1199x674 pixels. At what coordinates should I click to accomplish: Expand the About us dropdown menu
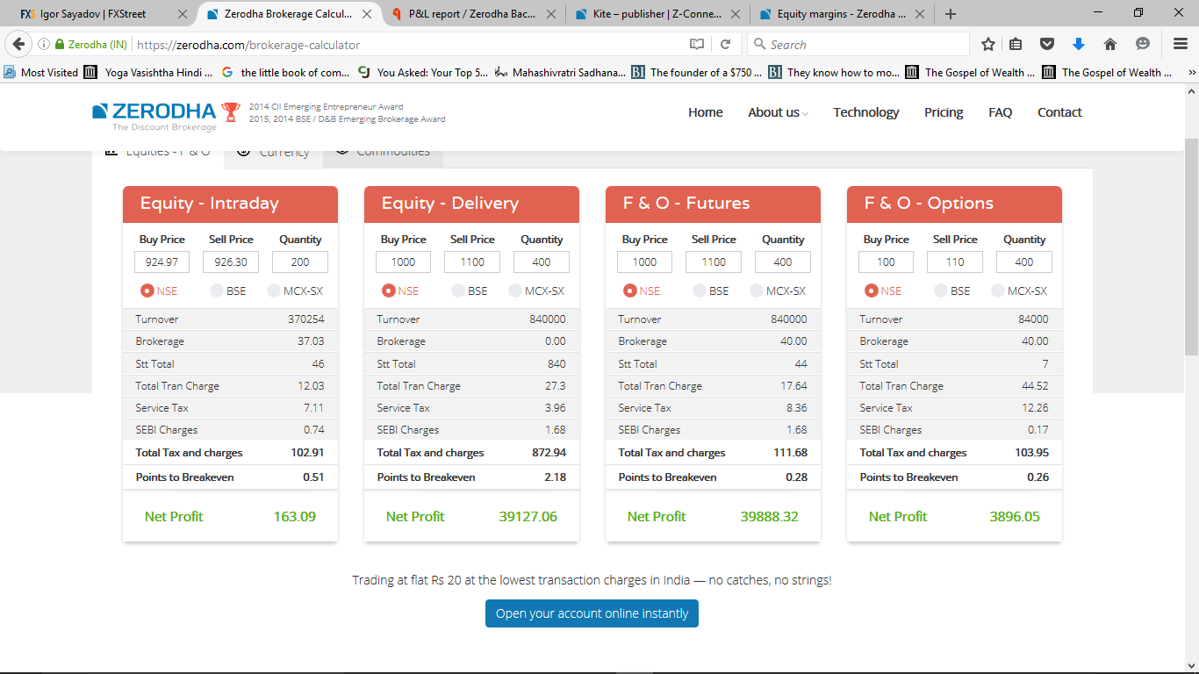tap(778, 112)
